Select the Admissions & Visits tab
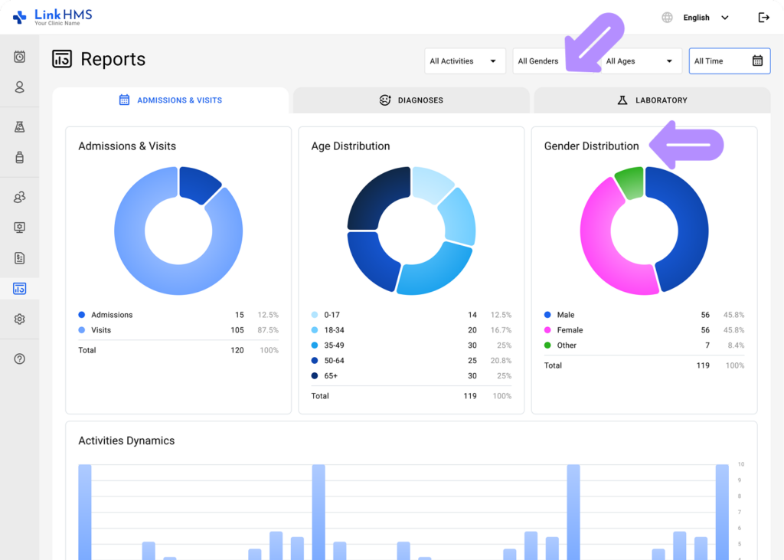The image size is (784, 560). click(170, 100)
